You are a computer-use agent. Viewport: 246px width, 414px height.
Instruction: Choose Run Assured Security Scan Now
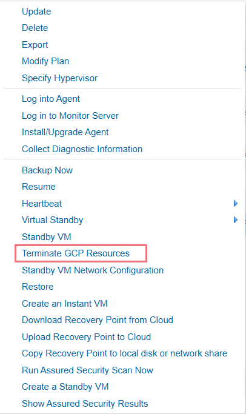tap(87, 370)
